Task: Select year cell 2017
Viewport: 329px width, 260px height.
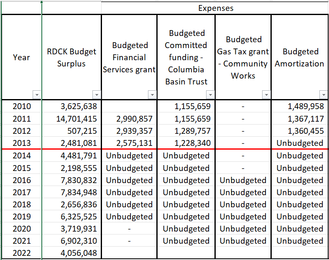Action: click(x=21, y=192)
